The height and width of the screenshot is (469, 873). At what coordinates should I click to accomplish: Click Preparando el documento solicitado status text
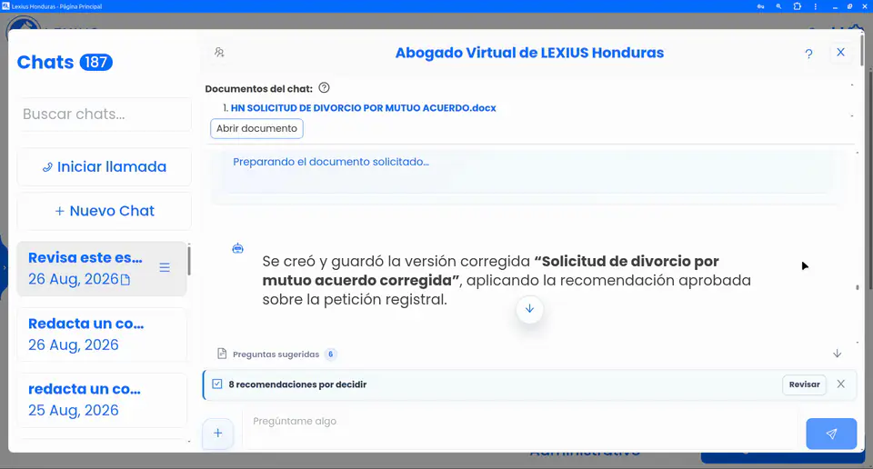pyautogui.click(x=331, y=162)
